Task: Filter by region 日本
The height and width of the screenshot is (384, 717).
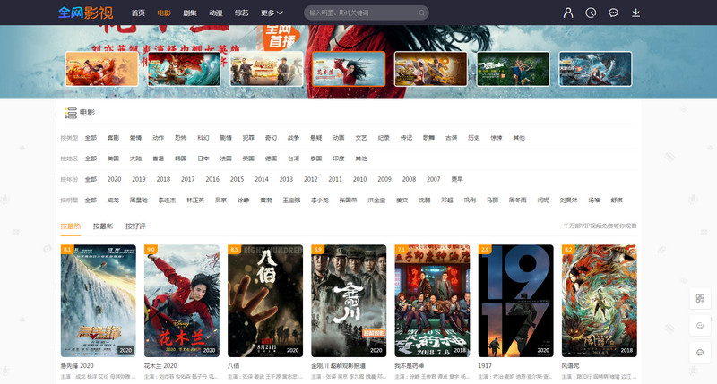Action: coord(203,158)
